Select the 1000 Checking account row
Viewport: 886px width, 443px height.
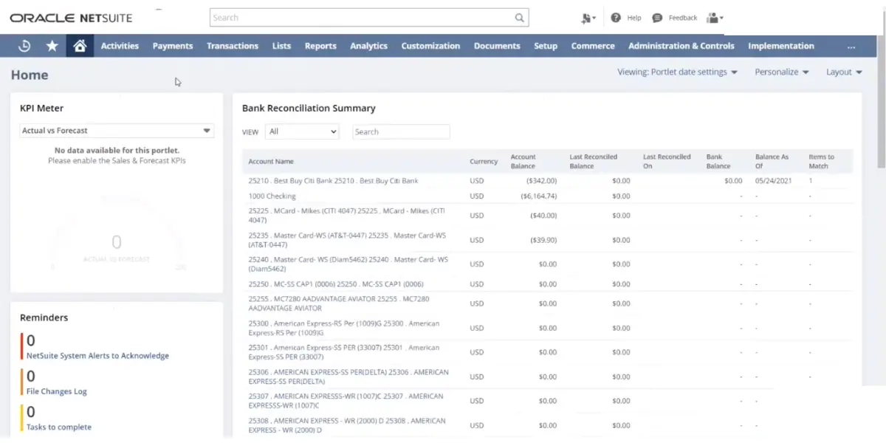click(272, 196)
